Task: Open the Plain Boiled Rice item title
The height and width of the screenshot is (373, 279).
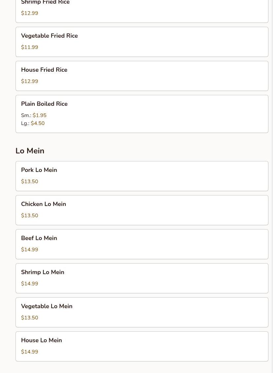Action: tap(44, 104)
